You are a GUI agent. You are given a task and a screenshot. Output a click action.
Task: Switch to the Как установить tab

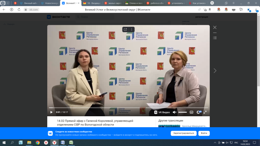point(198,3)
